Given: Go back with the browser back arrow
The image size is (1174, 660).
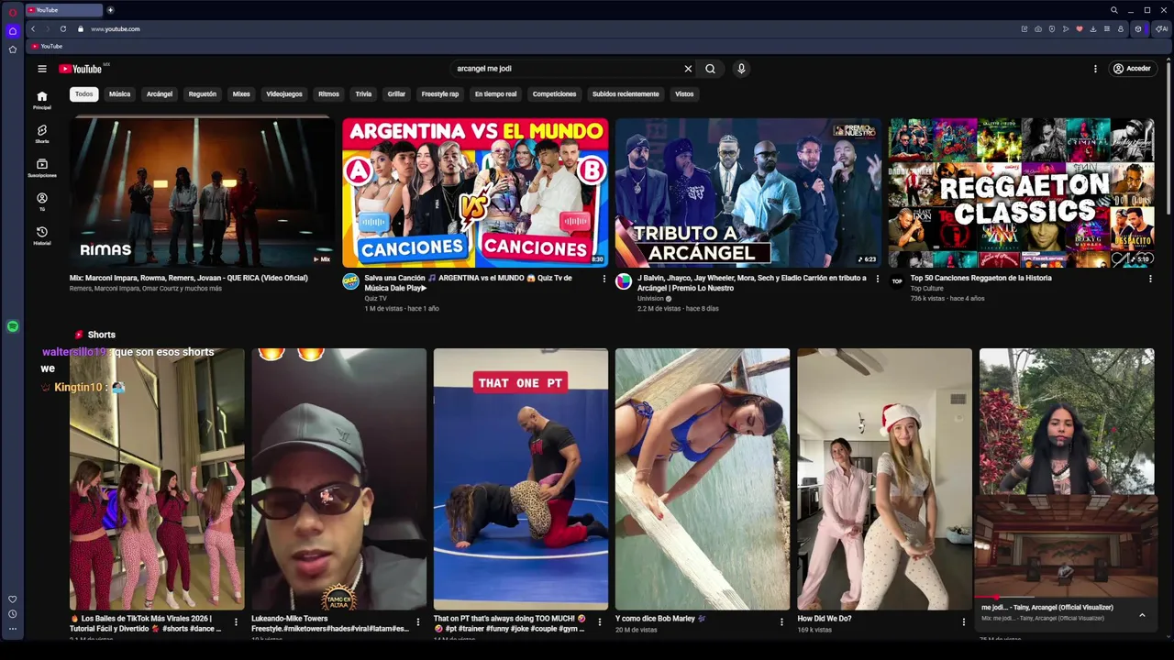Looking at the screenshot, I should (x=33, y=29).
